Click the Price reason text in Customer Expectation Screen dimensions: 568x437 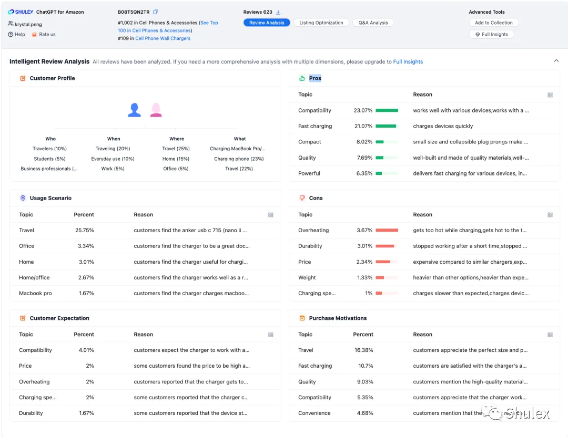[x=191, y=366]
